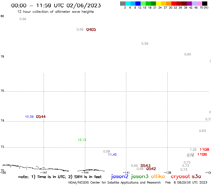Select the altika satellite label
The height and width of the screenshot is (185, 211).
(158, 176)
